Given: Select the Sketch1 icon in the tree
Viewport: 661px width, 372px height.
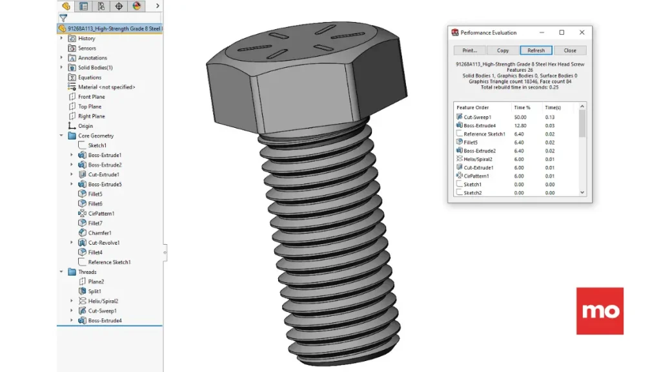Looking at the screenshot, I should 82,145.
